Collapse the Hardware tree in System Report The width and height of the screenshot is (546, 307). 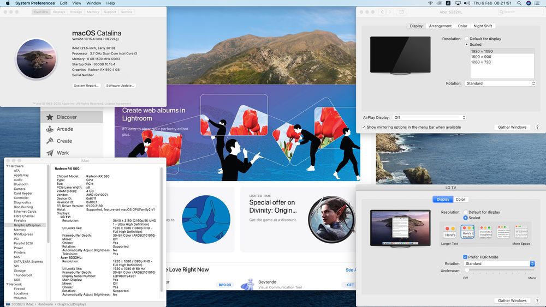(x=7, y=166)
